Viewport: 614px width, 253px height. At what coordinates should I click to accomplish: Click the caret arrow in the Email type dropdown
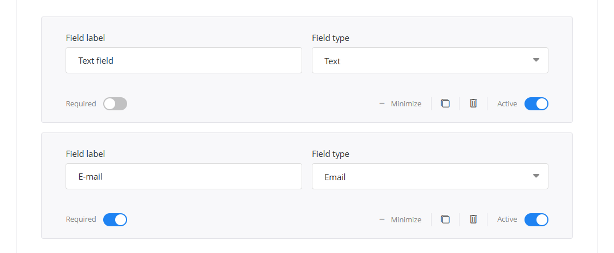(536, 176)
